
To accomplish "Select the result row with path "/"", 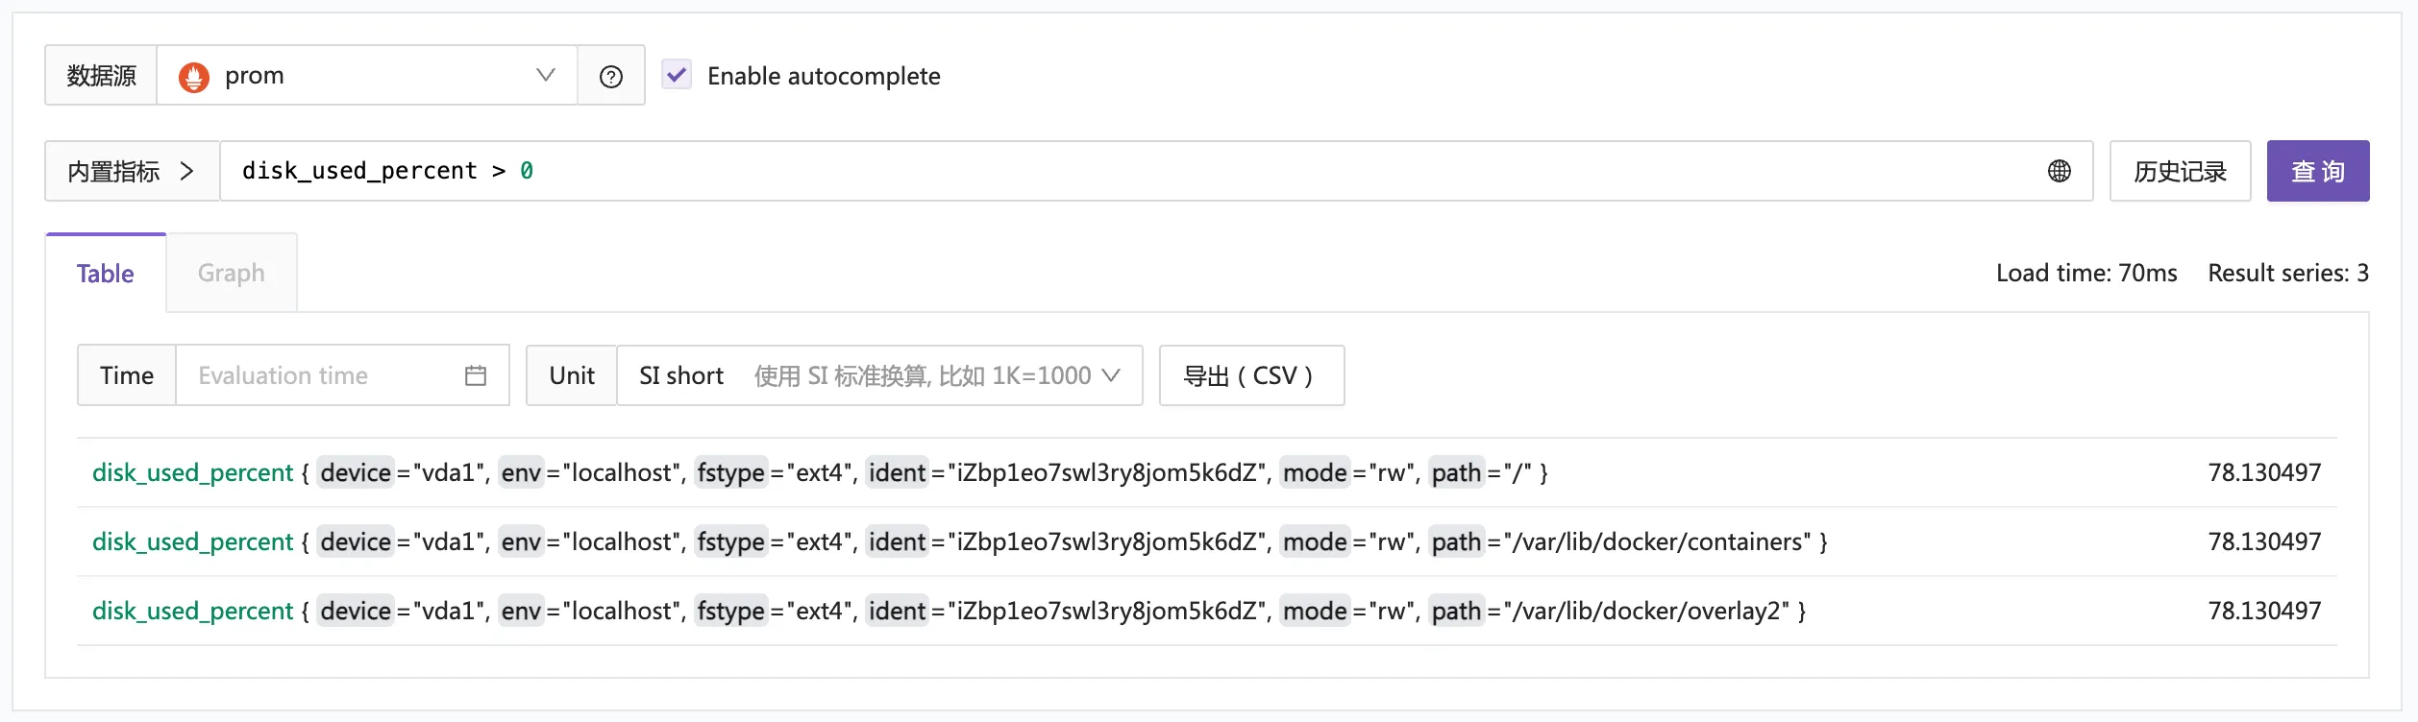I will [1207, 472].
